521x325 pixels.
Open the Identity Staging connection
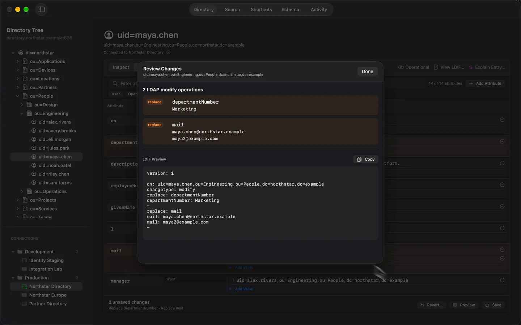(46, 260)
